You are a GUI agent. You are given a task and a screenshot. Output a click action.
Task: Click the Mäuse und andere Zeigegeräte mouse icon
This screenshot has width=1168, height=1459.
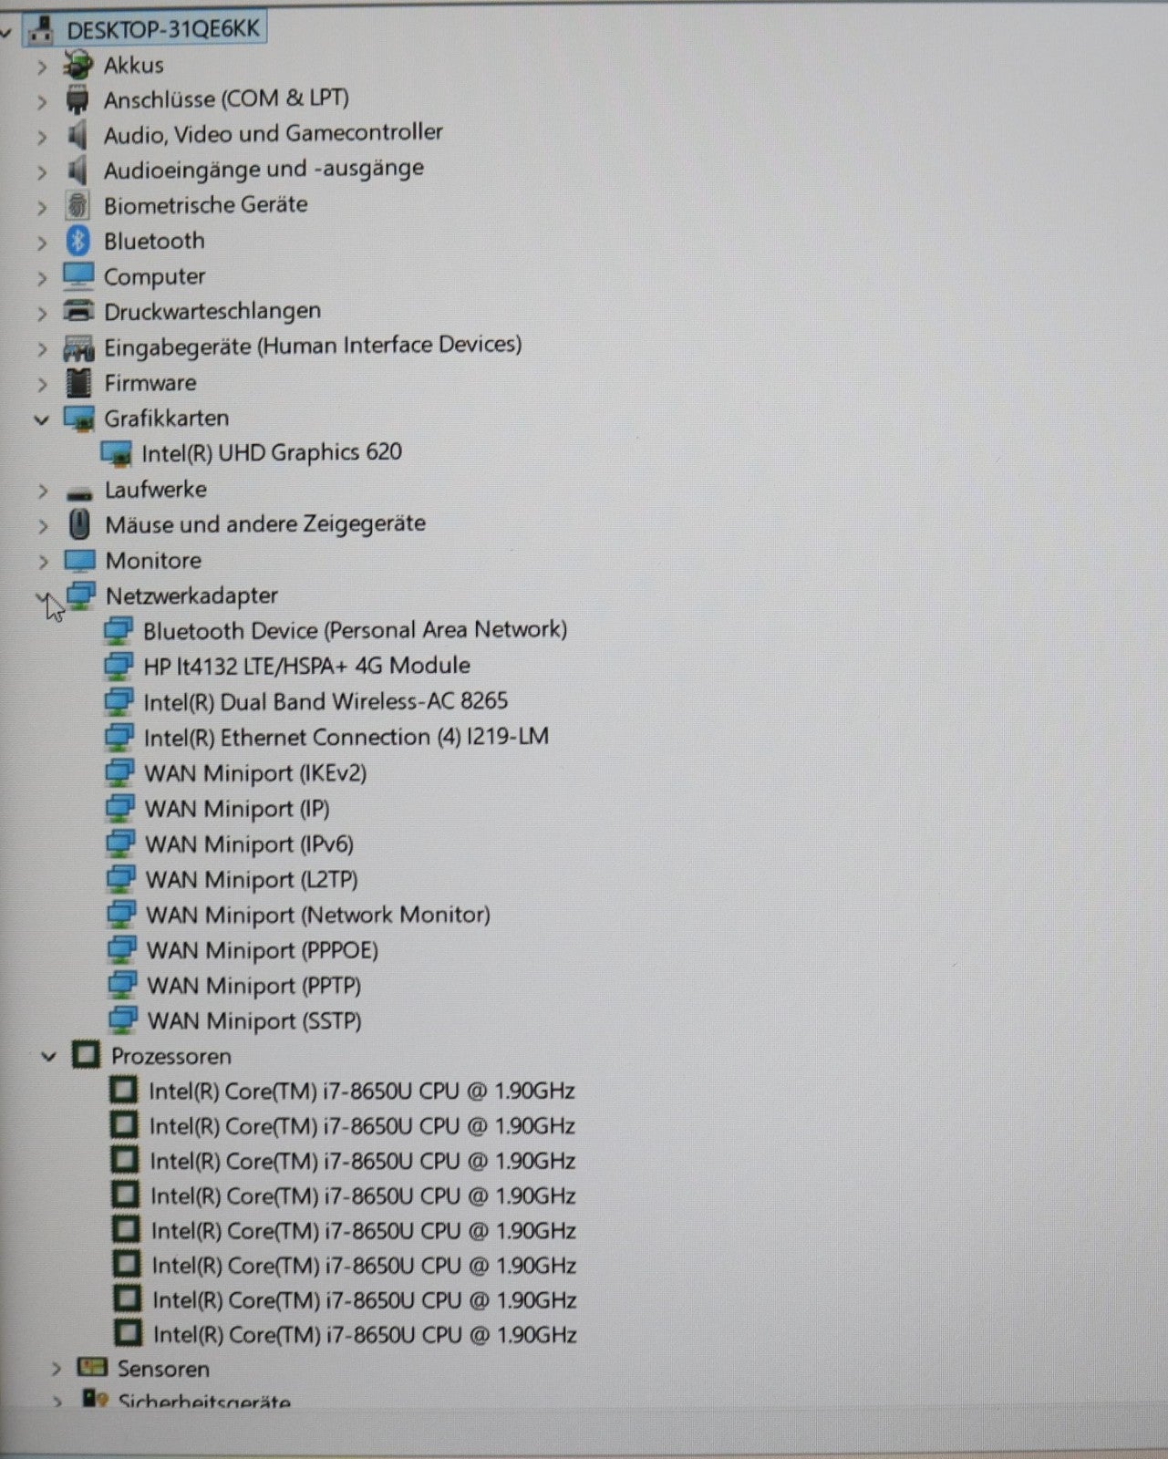(x=80, y=524)
